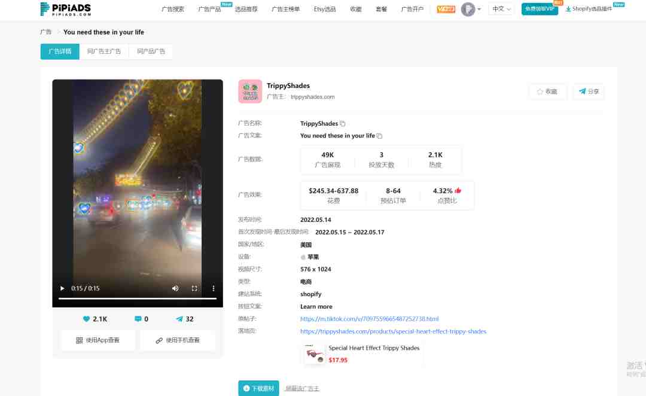Click the share-count icon showing 32

coord(179,319)
